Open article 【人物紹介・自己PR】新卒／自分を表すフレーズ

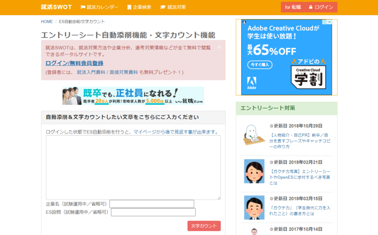[x=300, y=141]
